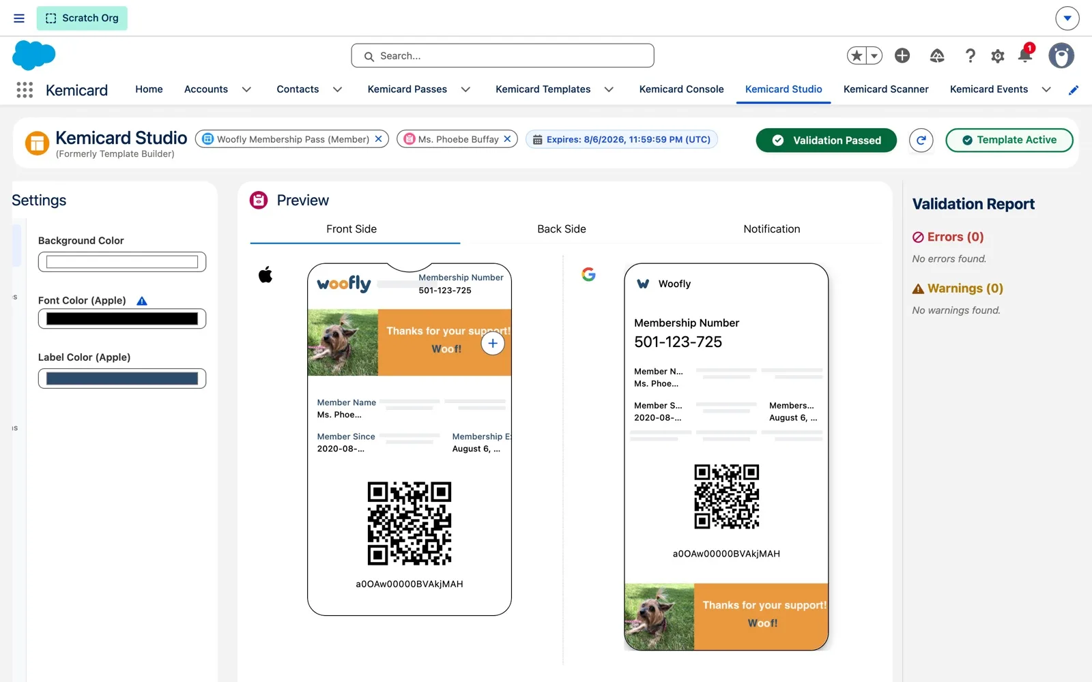Click the Expires date pill
This screenshot has height=682, width=1092.
(x=621, y=139)
